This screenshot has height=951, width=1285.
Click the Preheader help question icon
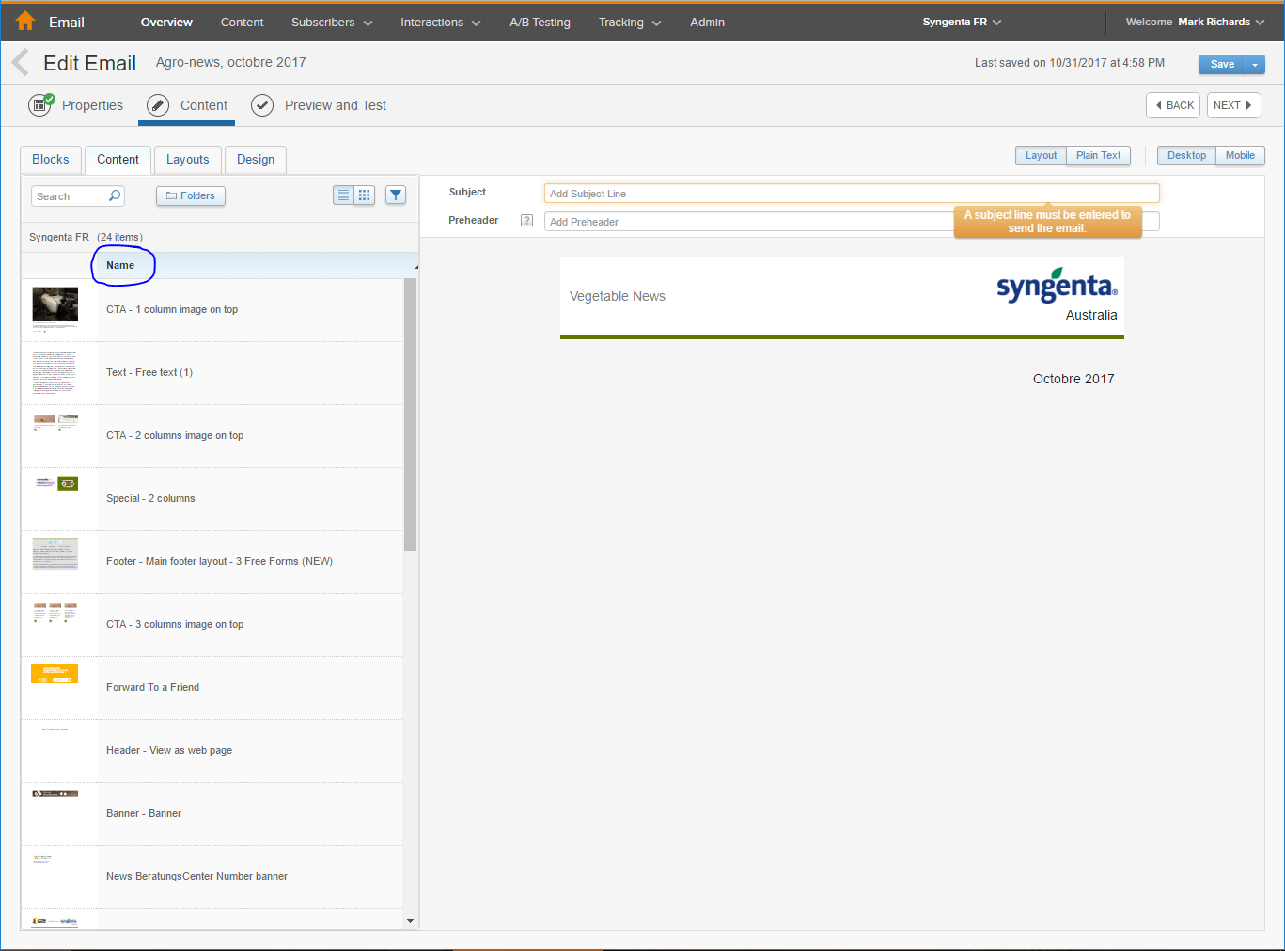tap(526, 221)
